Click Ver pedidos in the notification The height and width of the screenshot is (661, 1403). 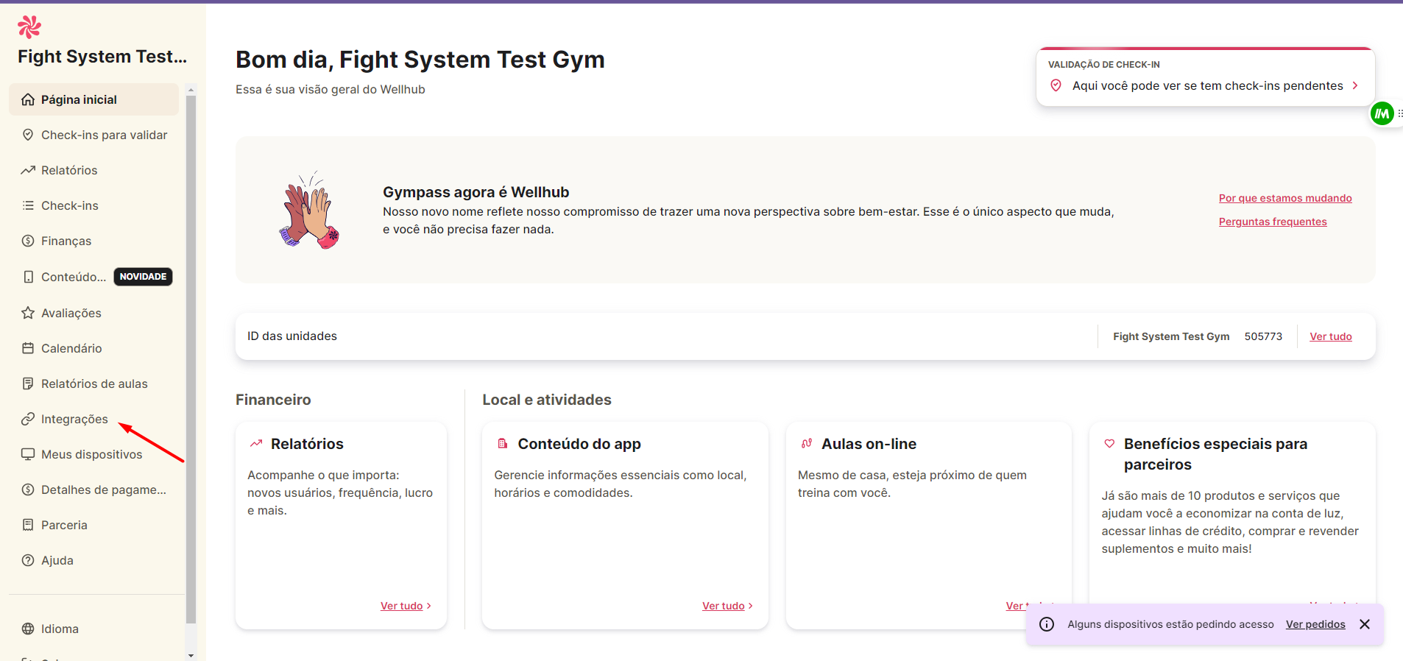coord(1315,624)
